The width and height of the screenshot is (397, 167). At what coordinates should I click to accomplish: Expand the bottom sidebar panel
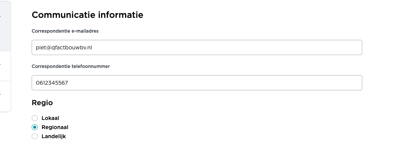tap(5, 96)
